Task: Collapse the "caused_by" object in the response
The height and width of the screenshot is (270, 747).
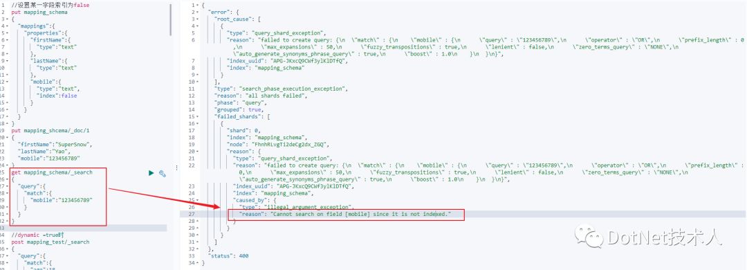Action: (x=198, y=200)
